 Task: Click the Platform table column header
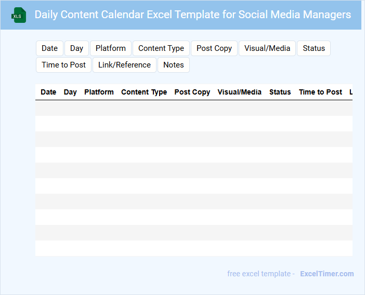pos(99,92)
